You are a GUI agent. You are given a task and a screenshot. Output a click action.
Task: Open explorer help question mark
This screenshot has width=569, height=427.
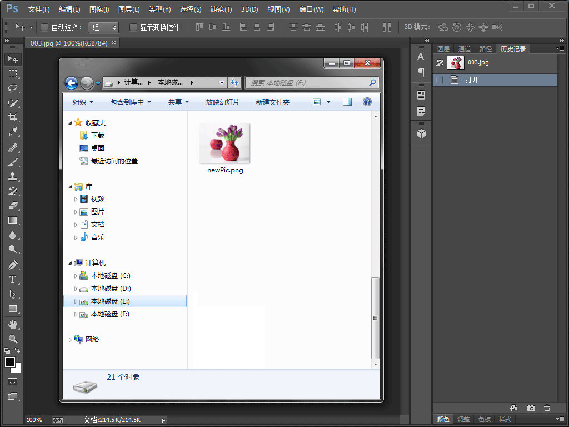[367, 102]
